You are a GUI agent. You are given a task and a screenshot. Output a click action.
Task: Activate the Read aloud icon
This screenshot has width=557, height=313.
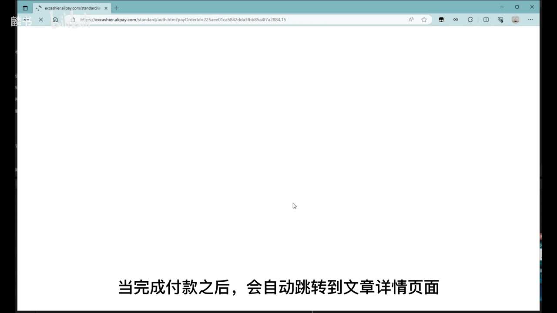411,20
